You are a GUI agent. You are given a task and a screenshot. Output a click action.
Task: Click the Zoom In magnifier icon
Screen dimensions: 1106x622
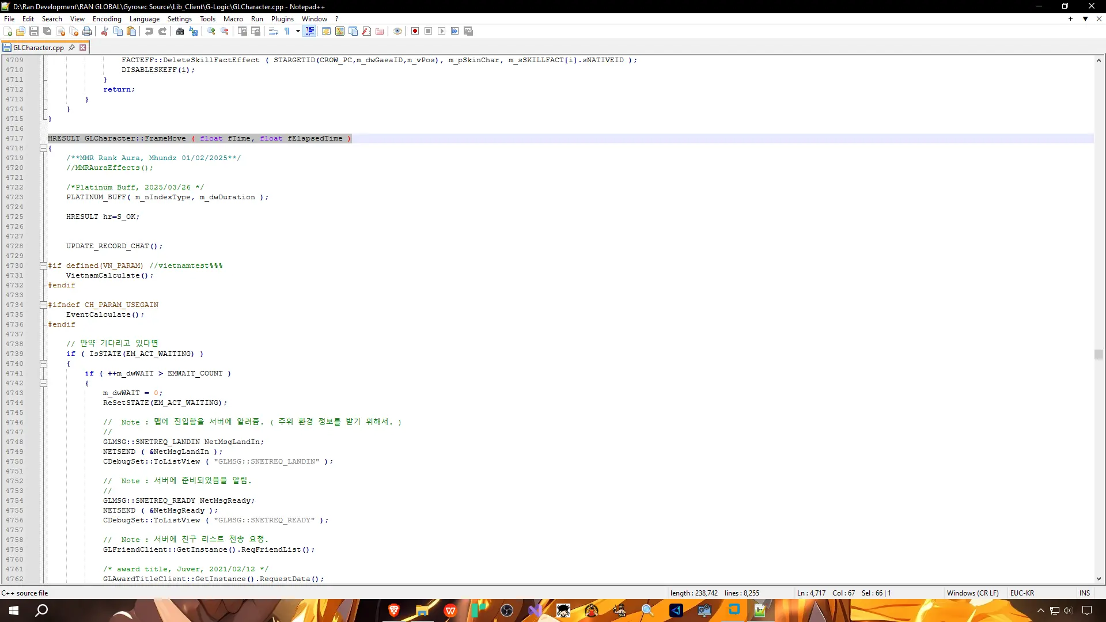click(x=211, y=31)
